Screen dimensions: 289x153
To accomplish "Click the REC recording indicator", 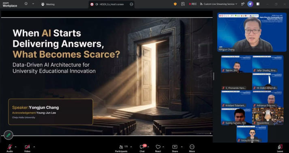I will tap(193, 4).
